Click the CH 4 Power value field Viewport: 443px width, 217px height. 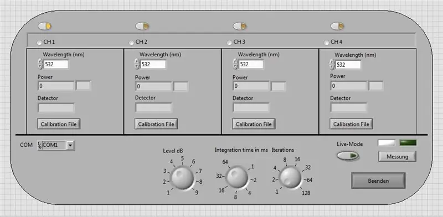(349, 86)
